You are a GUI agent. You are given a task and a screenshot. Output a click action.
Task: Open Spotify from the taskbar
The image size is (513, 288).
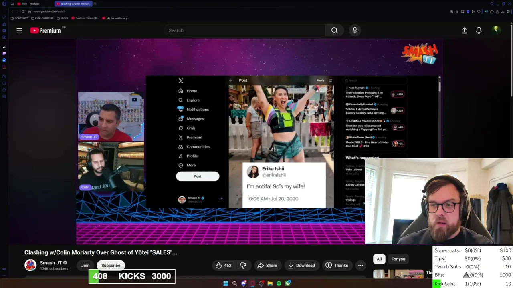point(279,283)
